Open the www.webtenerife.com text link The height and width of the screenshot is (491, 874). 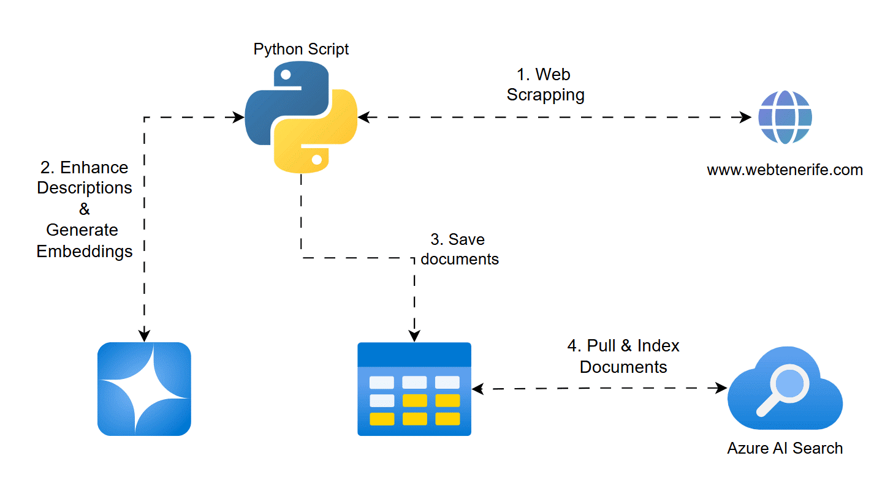click(785, 170)
